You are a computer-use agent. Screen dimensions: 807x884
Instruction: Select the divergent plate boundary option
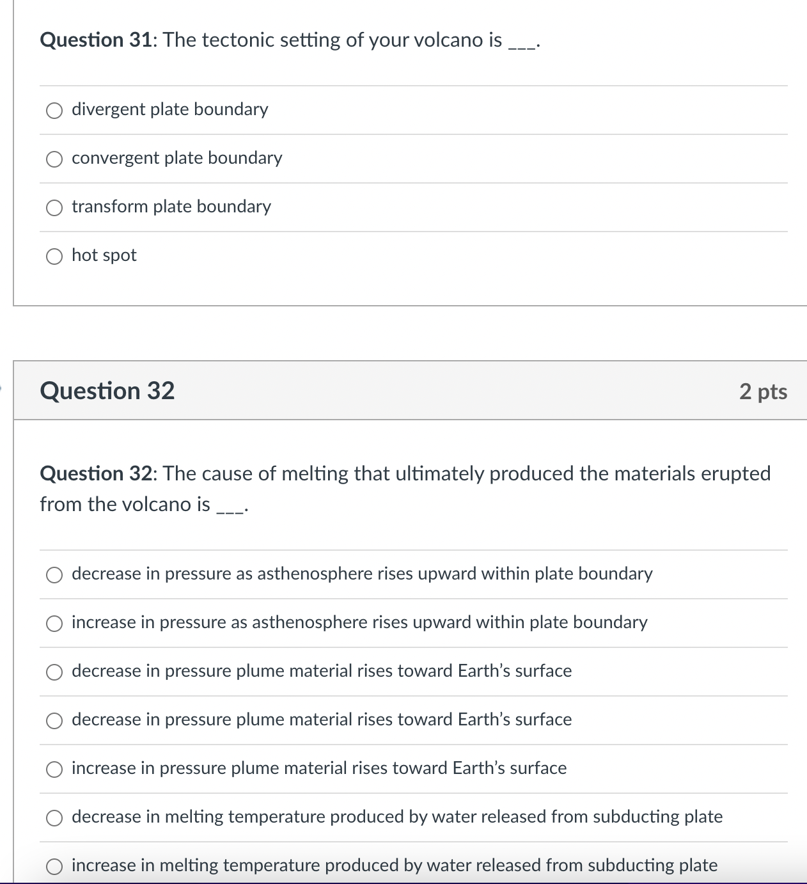pos(54,110)
